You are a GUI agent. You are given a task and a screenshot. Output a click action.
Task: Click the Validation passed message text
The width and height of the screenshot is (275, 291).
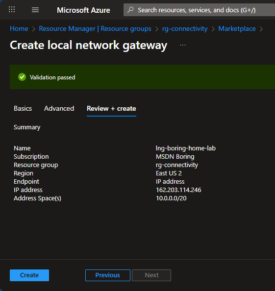(52, 77)
